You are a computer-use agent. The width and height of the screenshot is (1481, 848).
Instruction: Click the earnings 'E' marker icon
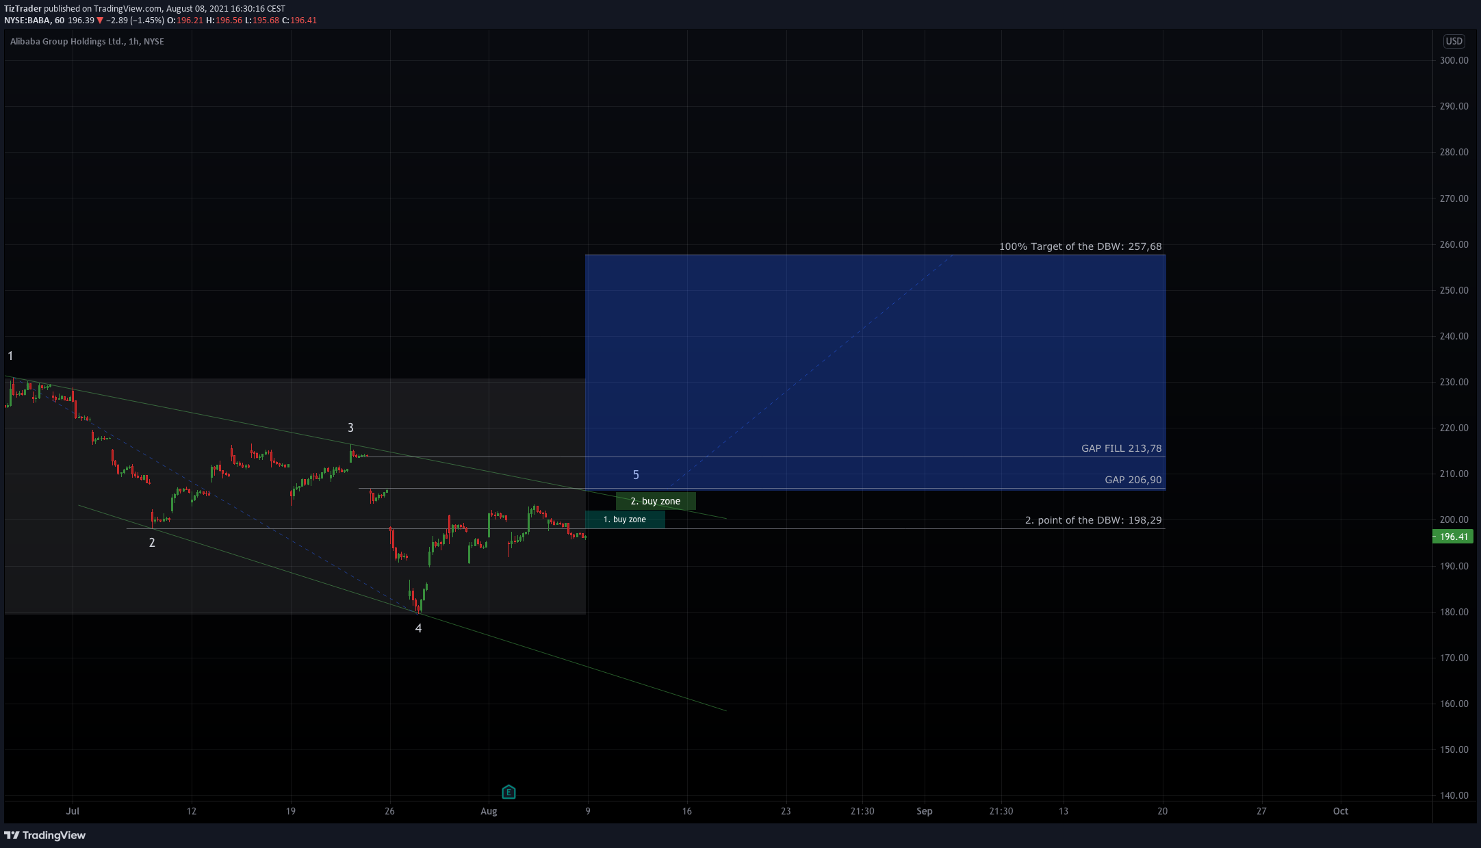pyautogui.click(x=508, y=792)
